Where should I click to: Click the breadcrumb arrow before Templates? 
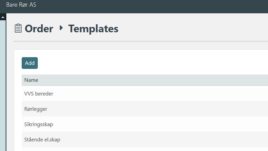[61, 28]
